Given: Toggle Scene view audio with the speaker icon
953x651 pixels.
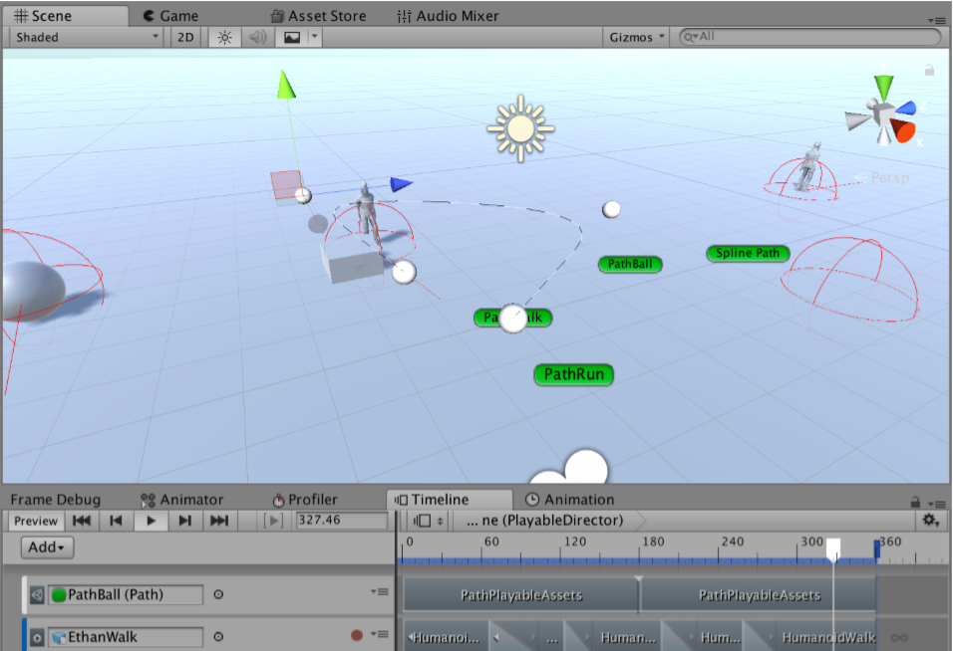Looking at the screenshot, I should click(256, 36).
